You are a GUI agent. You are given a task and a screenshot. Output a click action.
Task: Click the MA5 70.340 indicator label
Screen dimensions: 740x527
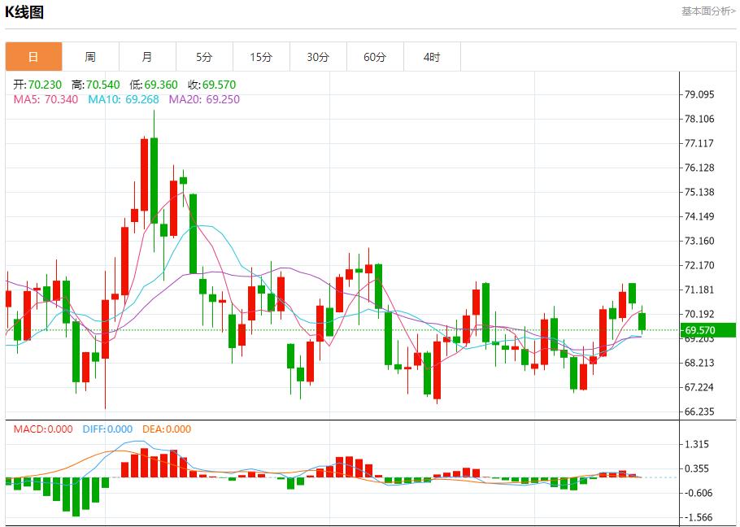point(46,99)
